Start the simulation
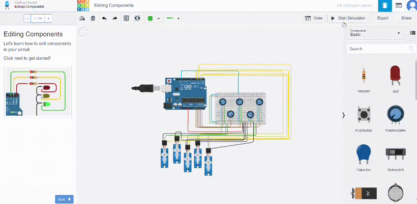This screenshot has width=417, height=204. pos(348,18)
